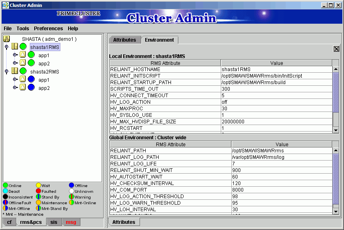This screenshot has width=344, height=230.
Task: Select the SCRIPTS_TIME_OUT row
Action: 221,89
